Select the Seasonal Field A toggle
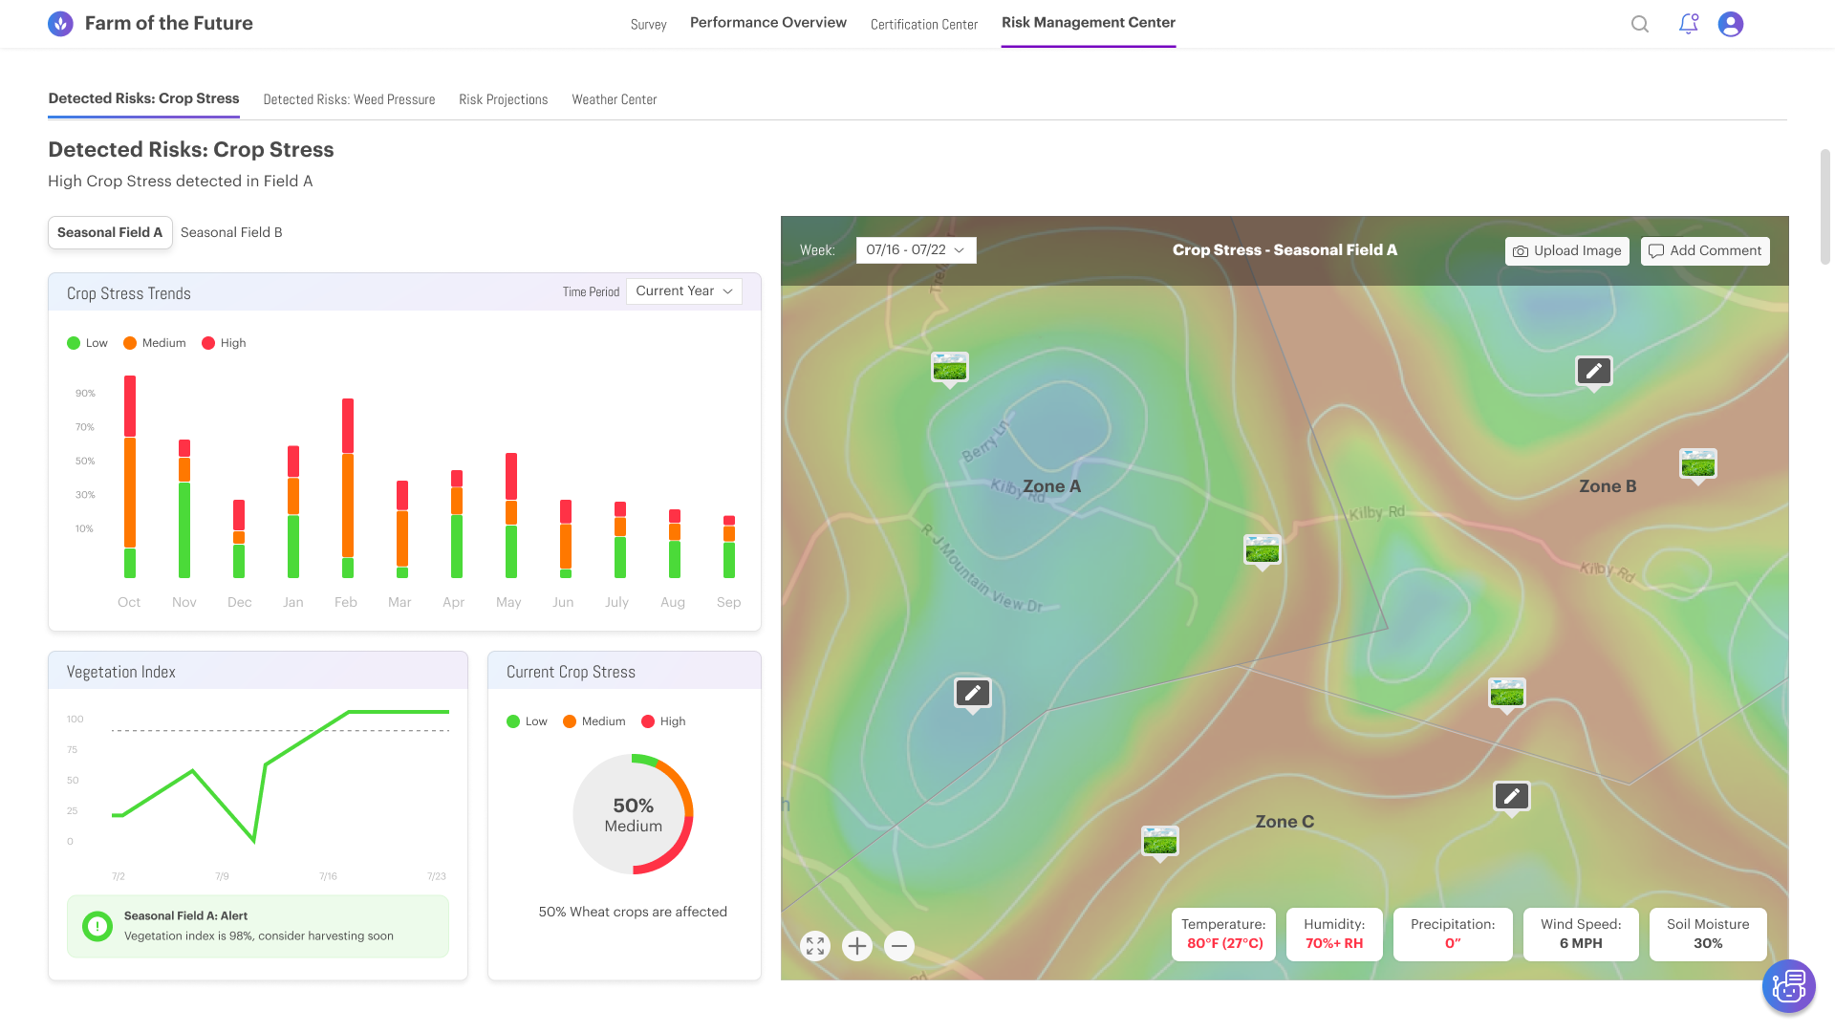1835x1032 pixels. click(x=110, y=232)
